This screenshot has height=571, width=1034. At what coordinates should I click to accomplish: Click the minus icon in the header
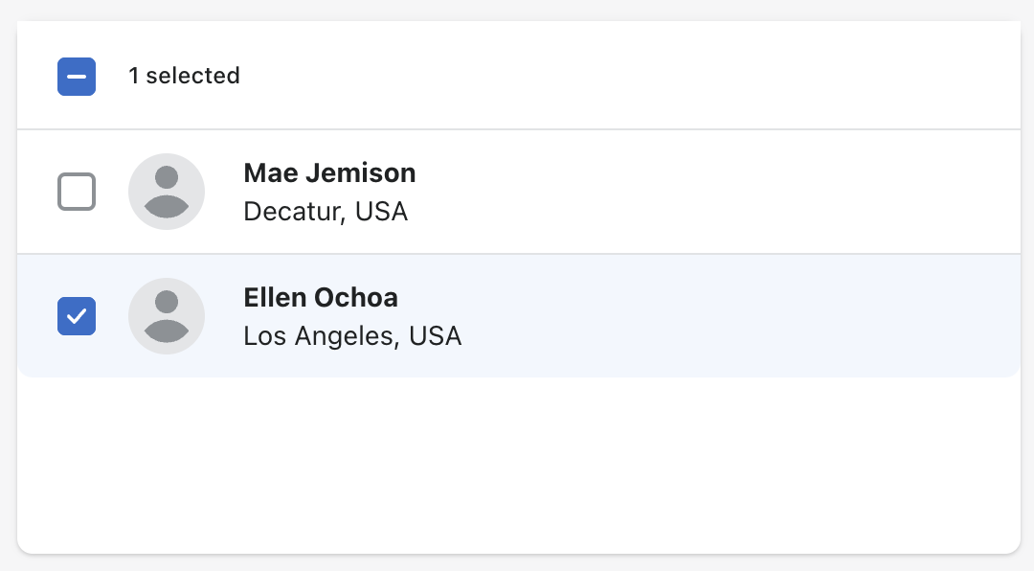tap(77, 77)
